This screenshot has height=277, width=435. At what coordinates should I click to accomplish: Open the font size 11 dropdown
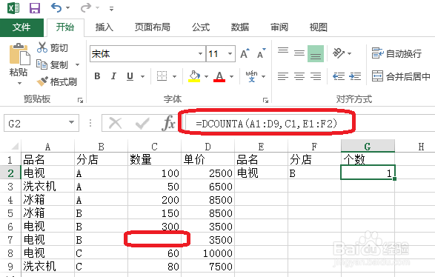(230, 53)
